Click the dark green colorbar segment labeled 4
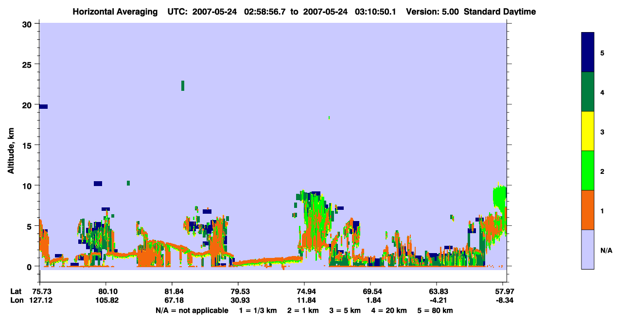The width and height of the screenshot is (632, 324). click(x=588, y=92)
